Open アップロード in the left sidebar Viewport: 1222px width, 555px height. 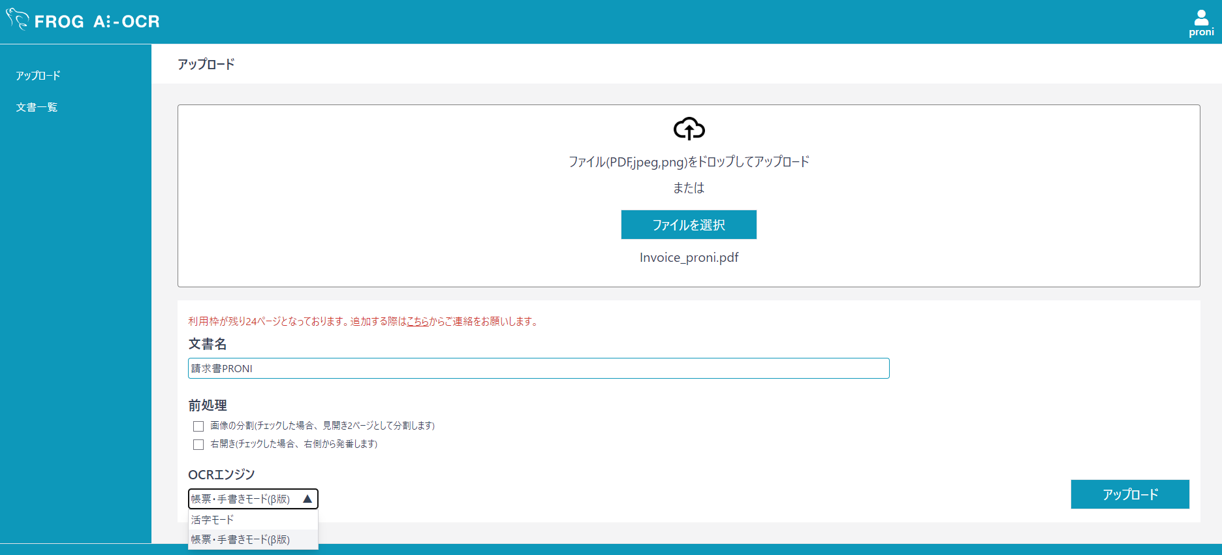[x=38, y=76]
